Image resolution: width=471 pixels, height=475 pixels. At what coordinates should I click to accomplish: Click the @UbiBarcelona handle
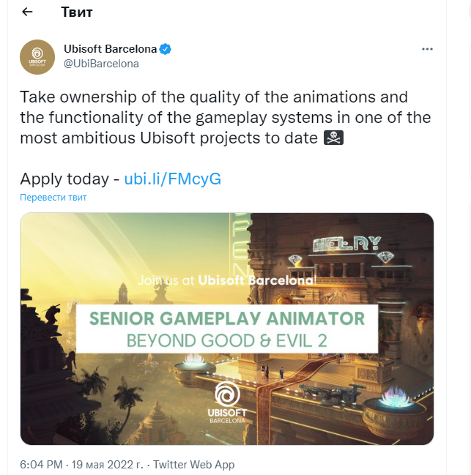tap(102, 64)
